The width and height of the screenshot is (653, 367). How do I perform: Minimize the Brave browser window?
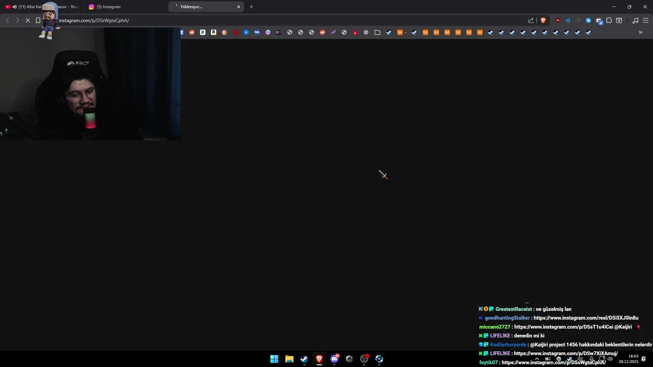pyautogui.click(x=614, y=7)
